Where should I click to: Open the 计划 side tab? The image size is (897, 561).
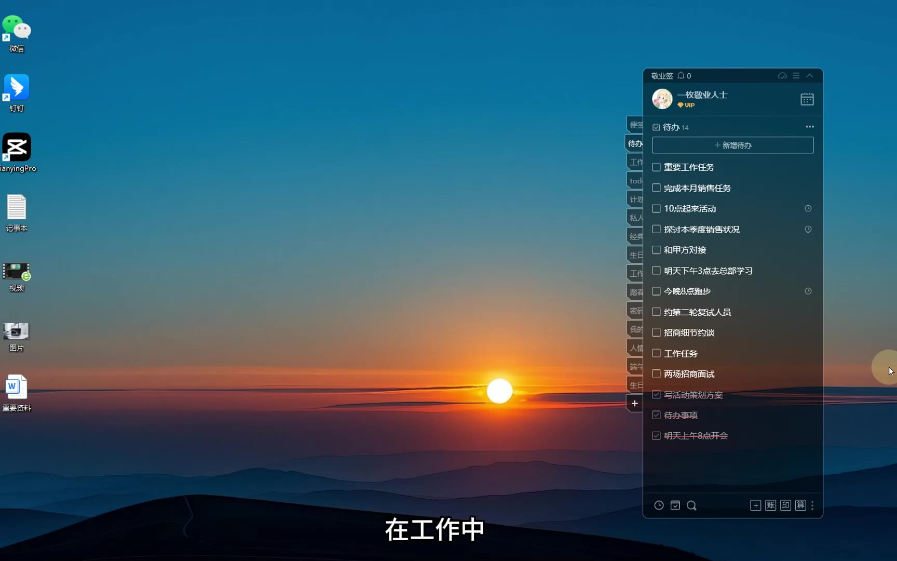635,199
